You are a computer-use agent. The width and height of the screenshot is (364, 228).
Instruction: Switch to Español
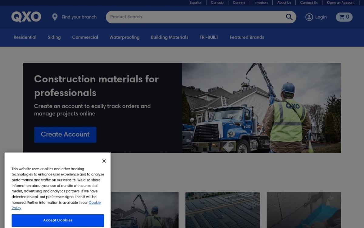(196, 2)
